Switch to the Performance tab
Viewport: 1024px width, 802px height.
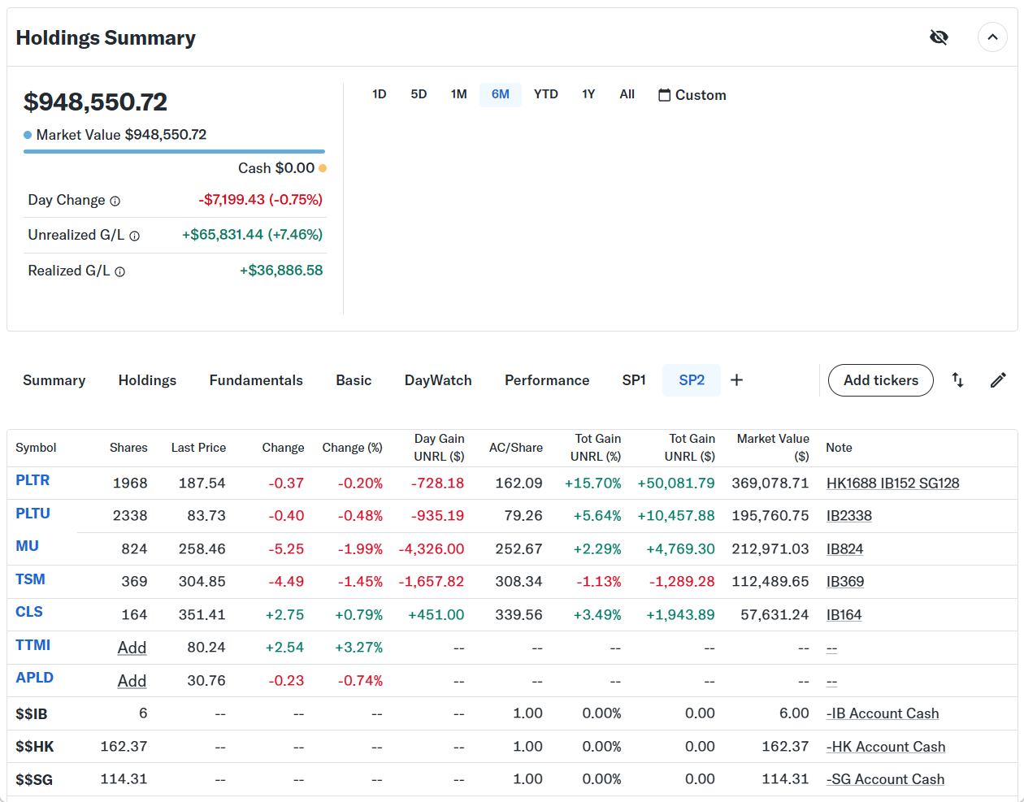547,380
